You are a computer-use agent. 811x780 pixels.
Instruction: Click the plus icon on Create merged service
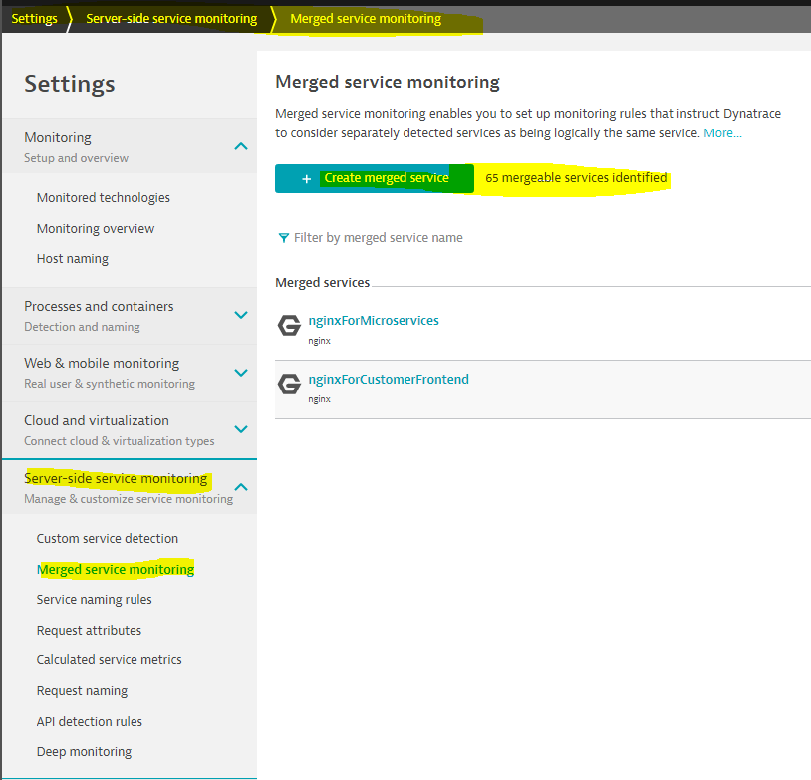tap(306, 179)
